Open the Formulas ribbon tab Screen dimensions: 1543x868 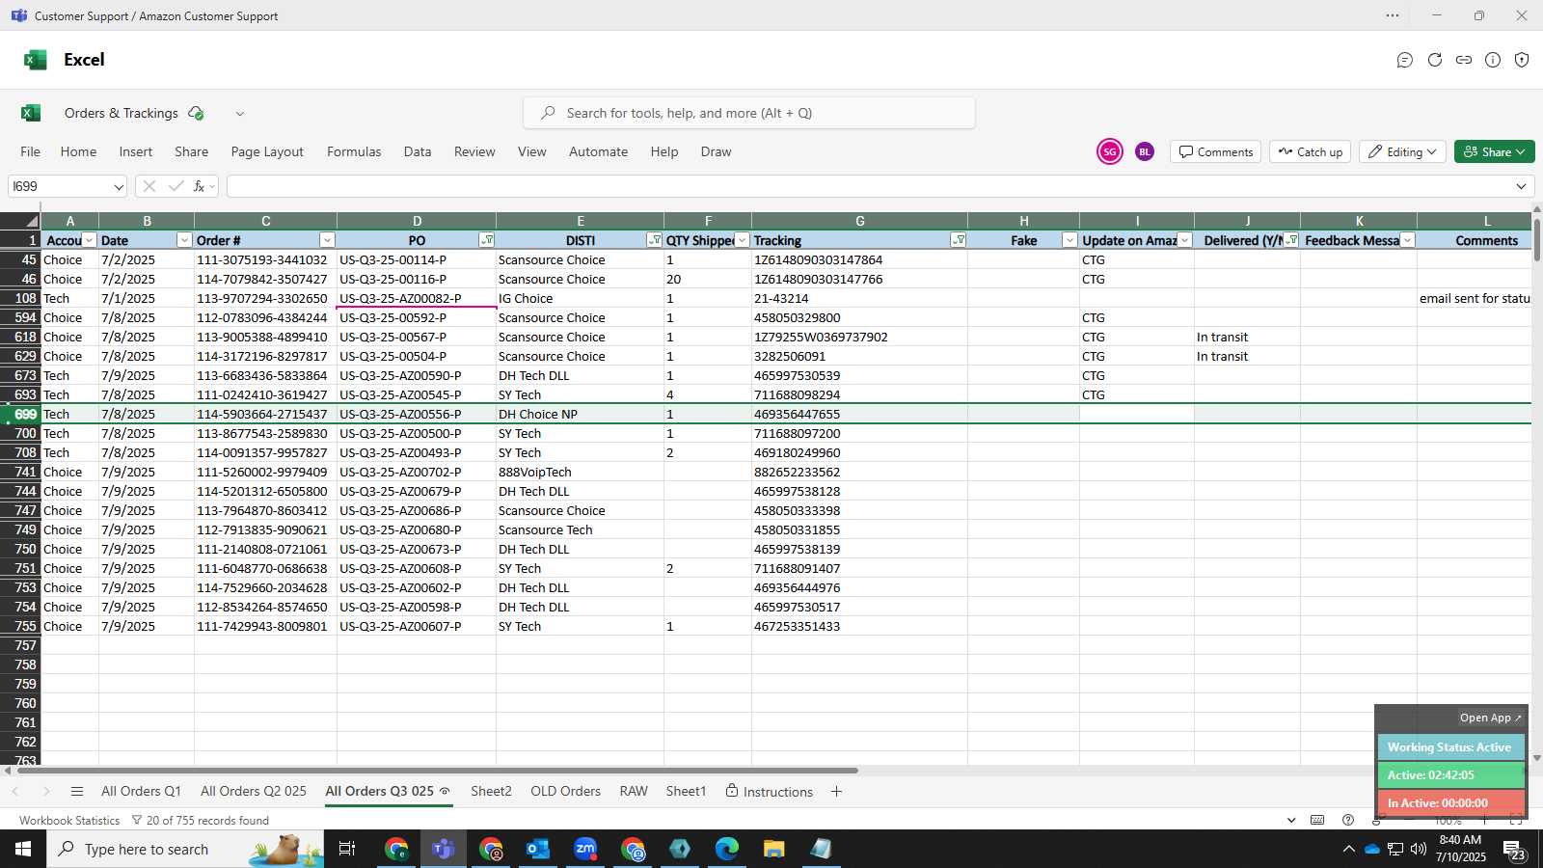coord(354,151)
